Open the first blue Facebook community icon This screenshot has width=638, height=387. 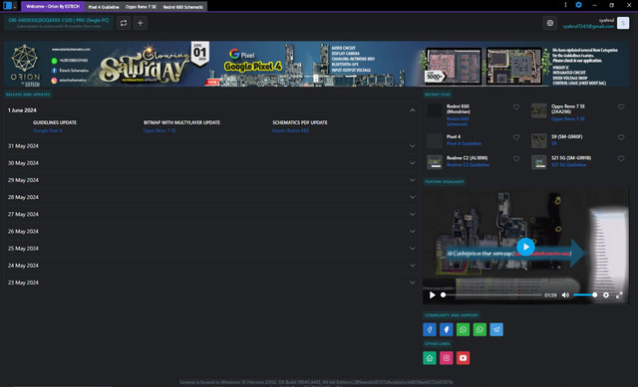point(430,329)
